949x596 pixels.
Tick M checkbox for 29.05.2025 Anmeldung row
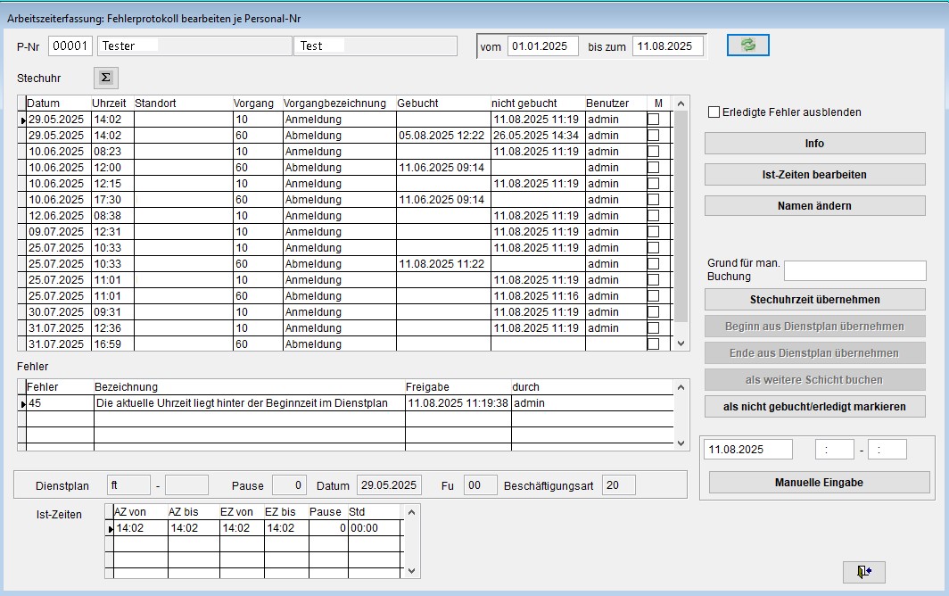pos(653,120)
